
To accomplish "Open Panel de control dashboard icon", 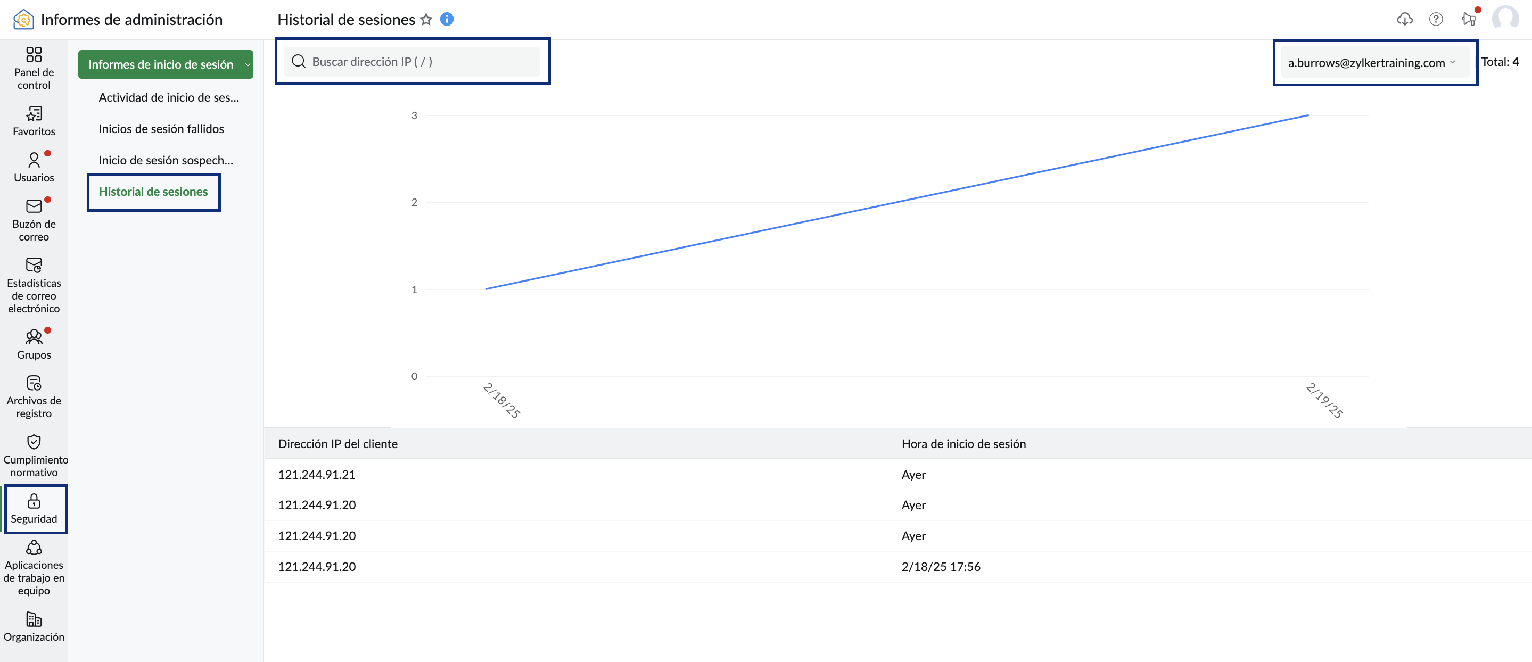I will [x=34, y=55].
